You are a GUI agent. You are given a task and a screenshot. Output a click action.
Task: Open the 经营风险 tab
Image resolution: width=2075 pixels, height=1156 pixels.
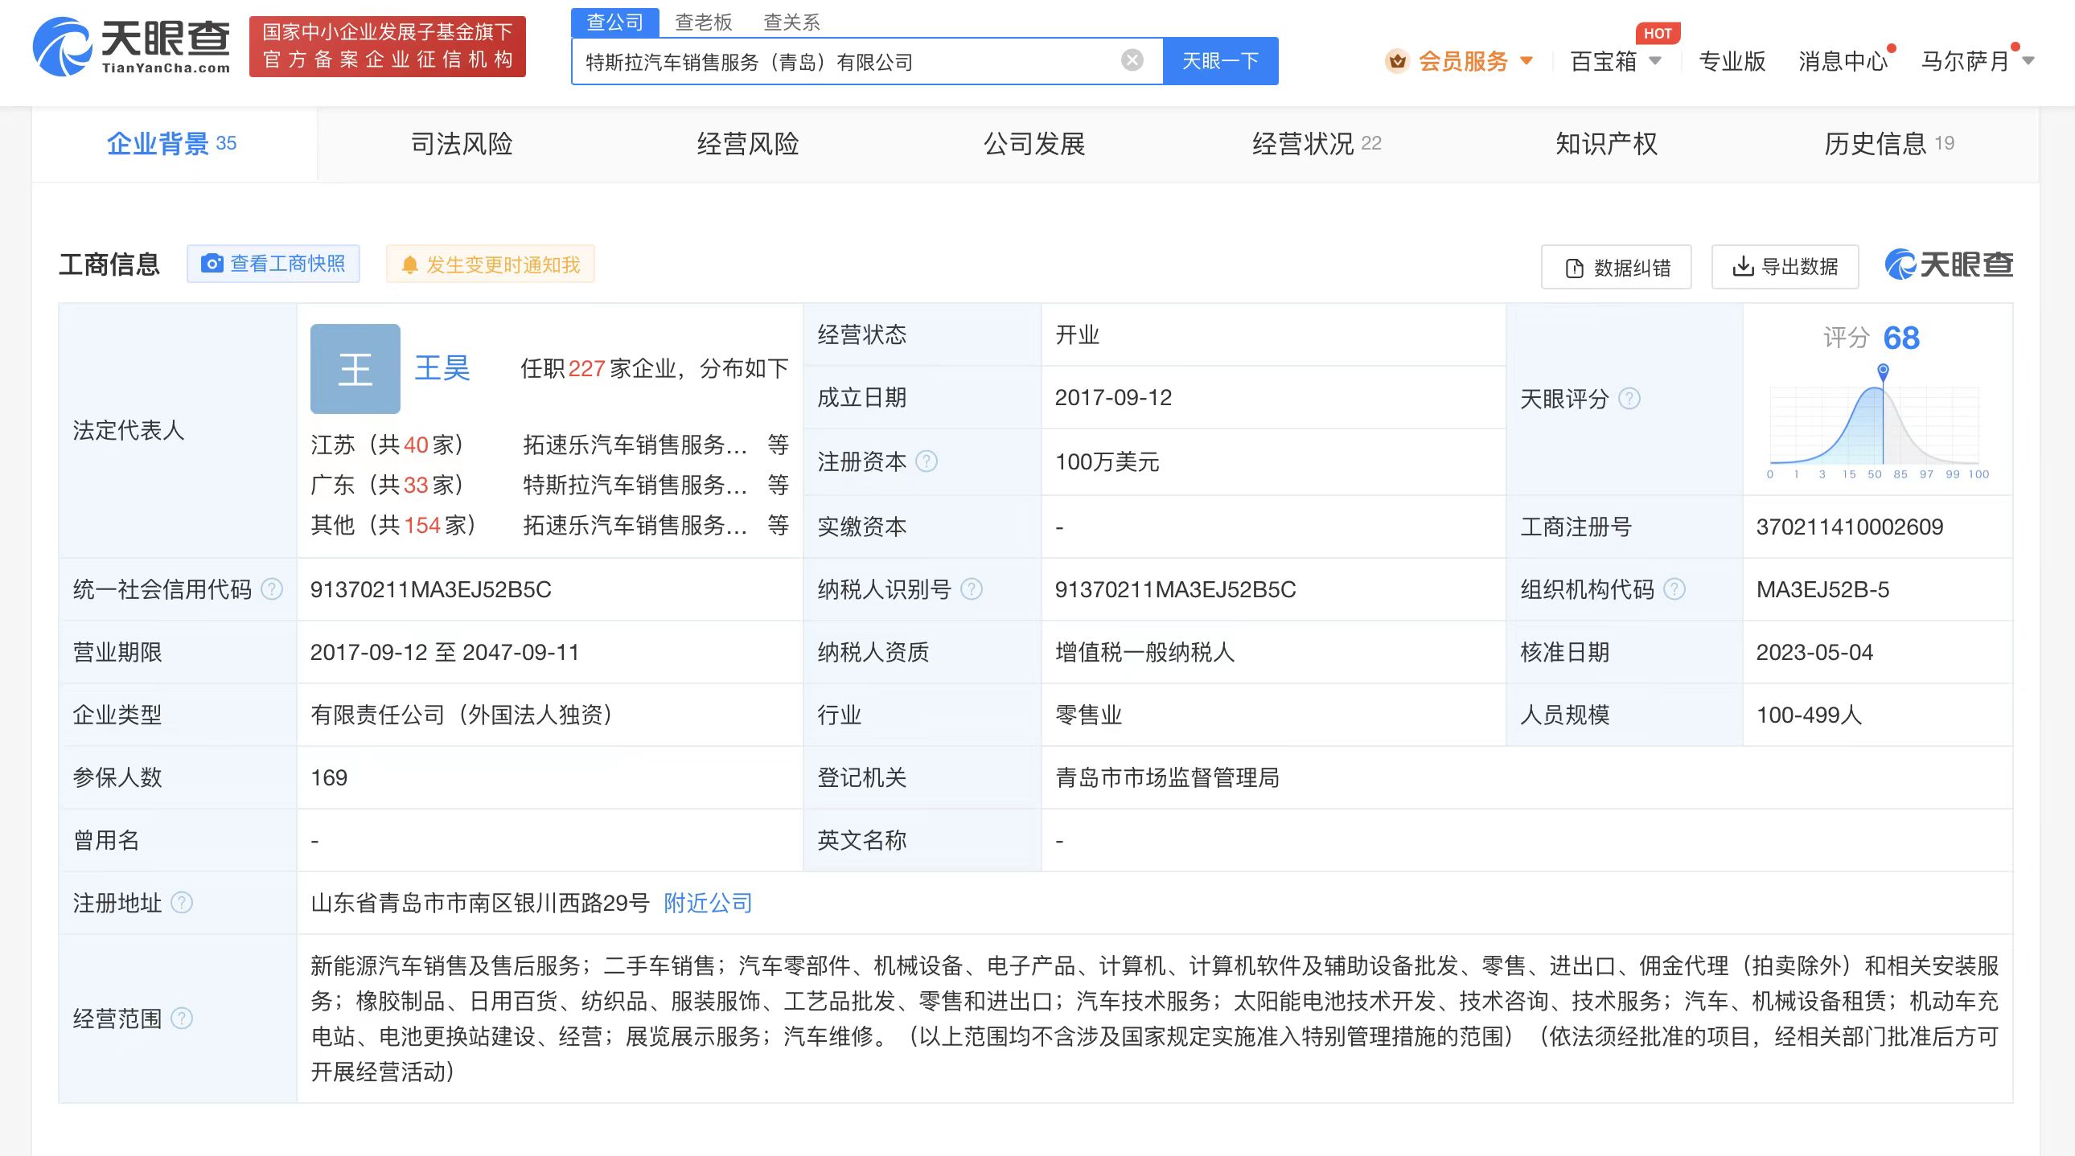click(747, 144)
